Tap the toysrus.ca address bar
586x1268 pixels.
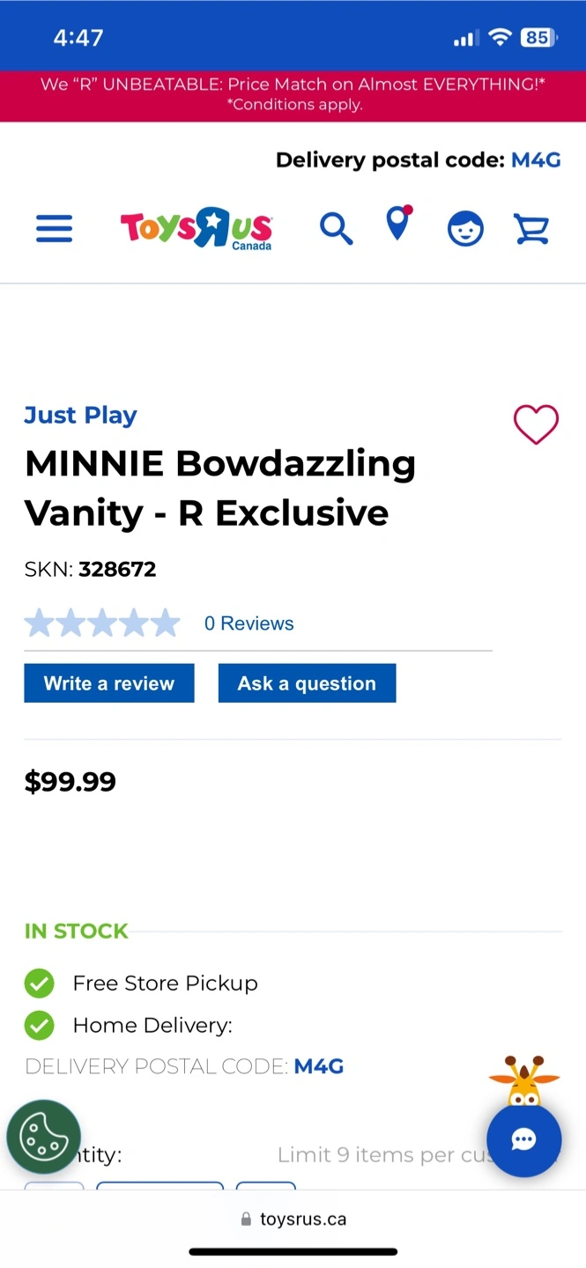click(293, 1220)
